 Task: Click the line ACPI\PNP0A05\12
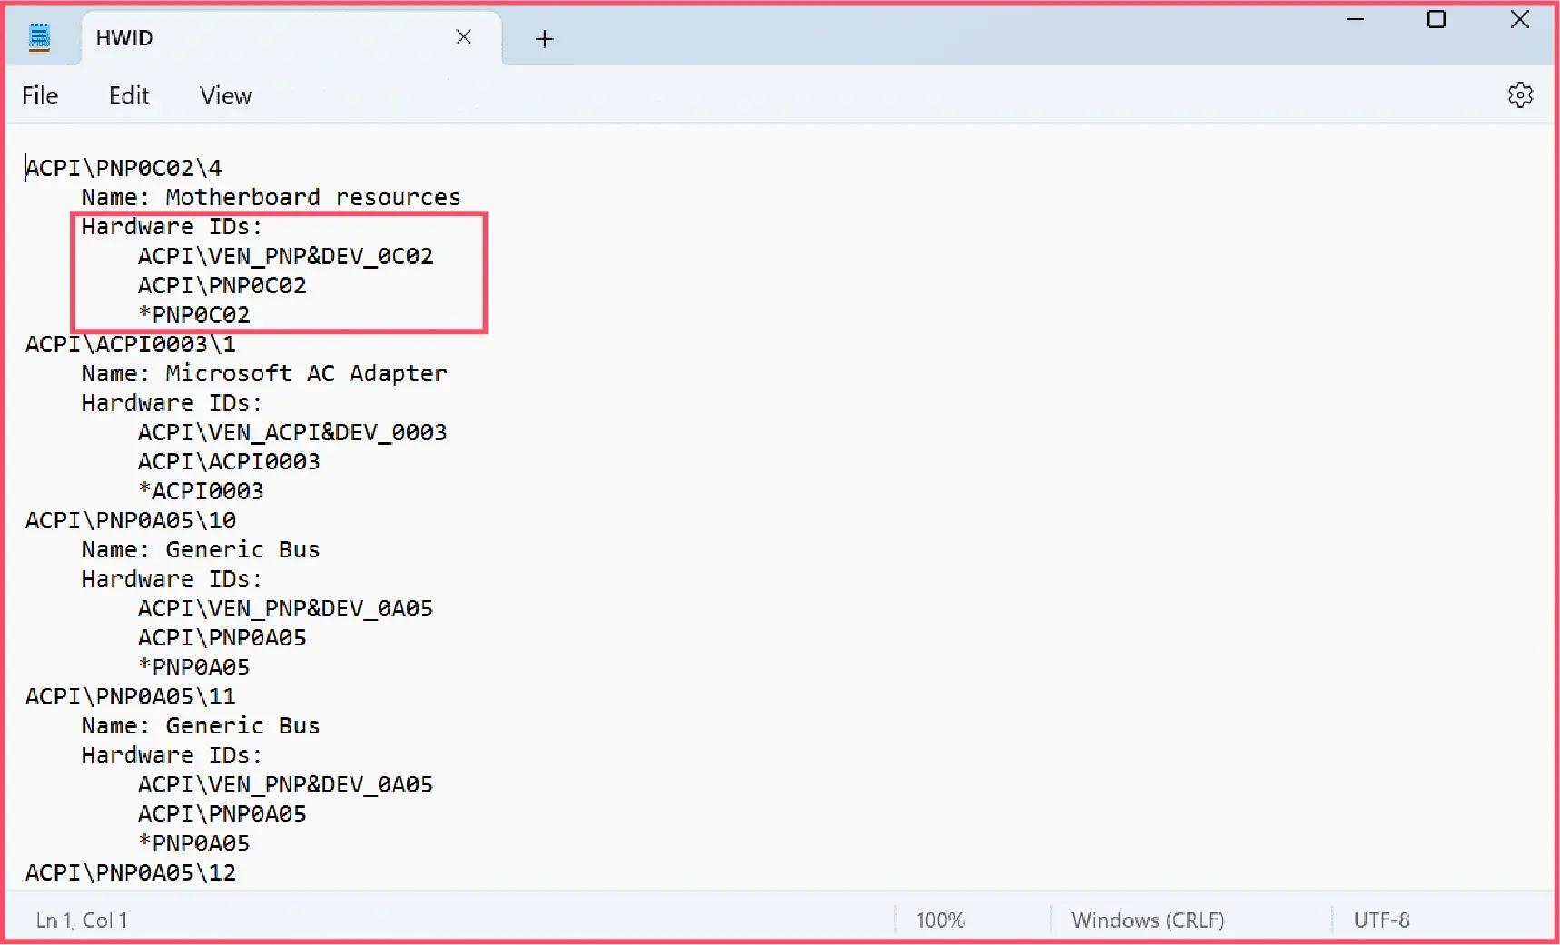click(x=130, y=872)
